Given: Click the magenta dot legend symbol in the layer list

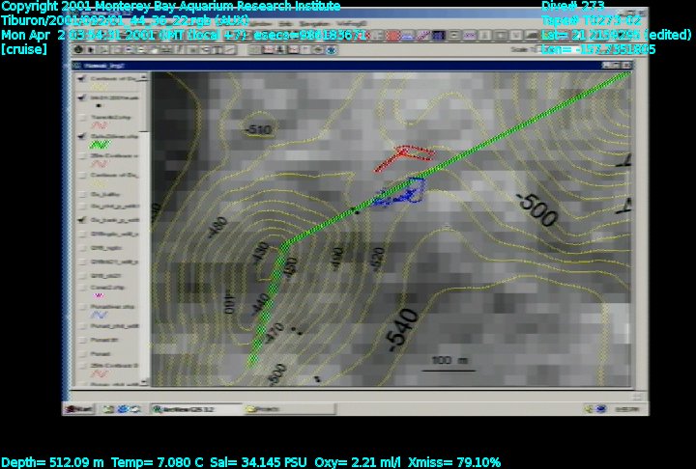Looking at the screenshot, I should (98, 295).
